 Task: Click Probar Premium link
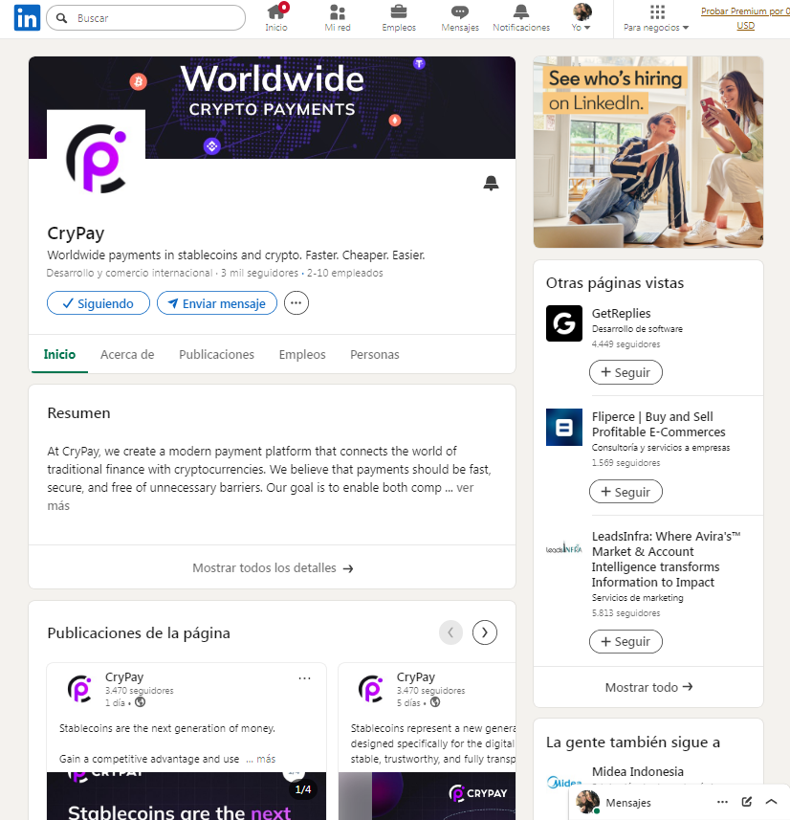point(745,18)
